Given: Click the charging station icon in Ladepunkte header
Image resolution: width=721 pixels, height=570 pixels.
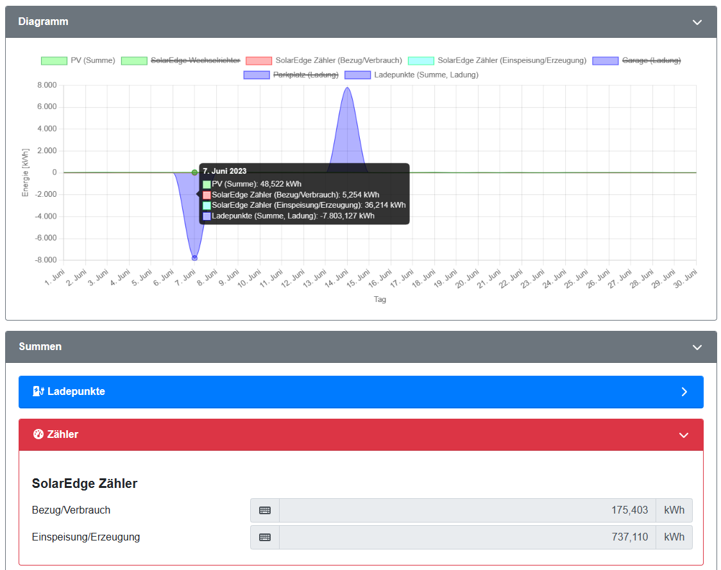Looking at the screenshot, I should tap(38, 391).
